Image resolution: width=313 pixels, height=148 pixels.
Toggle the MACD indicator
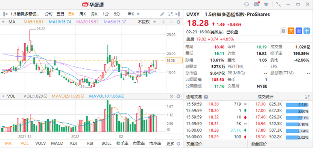pyautogui.click(x=57, y=143)
